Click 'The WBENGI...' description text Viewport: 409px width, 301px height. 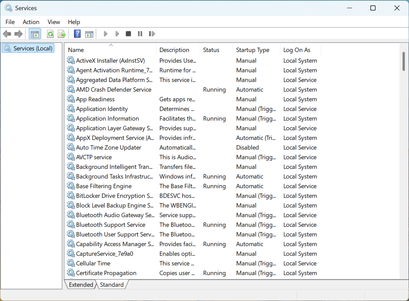tap(178, 205)
